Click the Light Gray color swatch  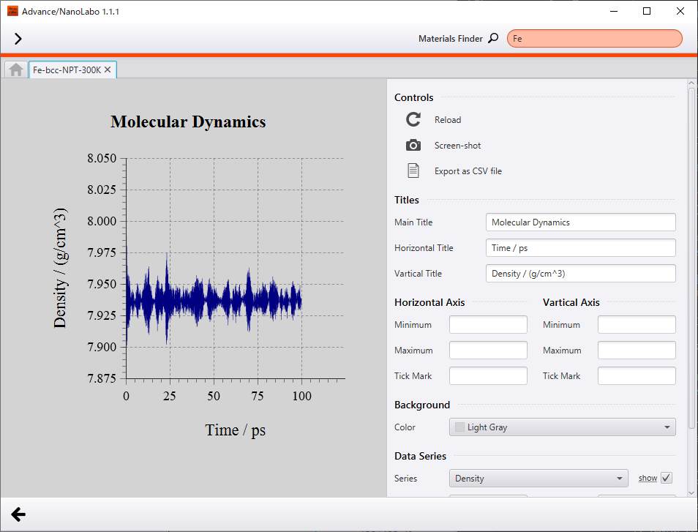[459, 427]
